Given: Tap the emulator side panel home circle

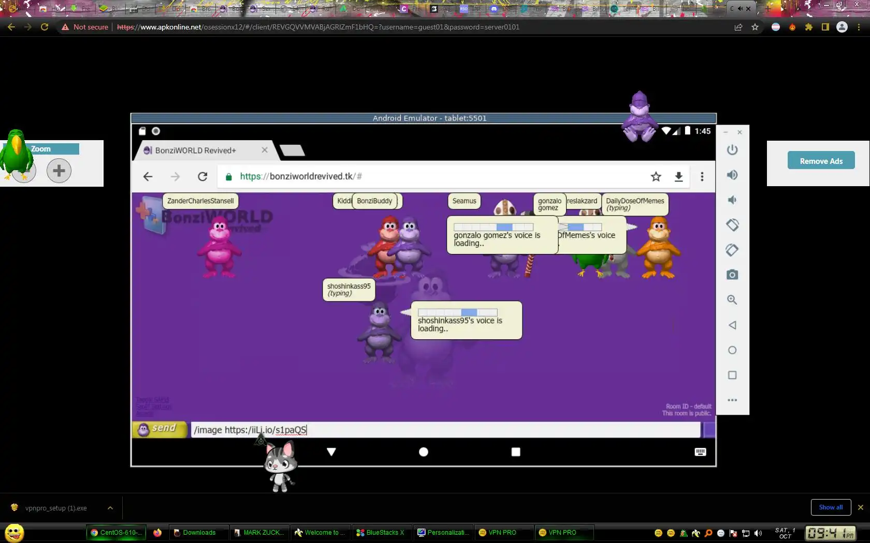Looking at the screenshot, I should point(732,350).
